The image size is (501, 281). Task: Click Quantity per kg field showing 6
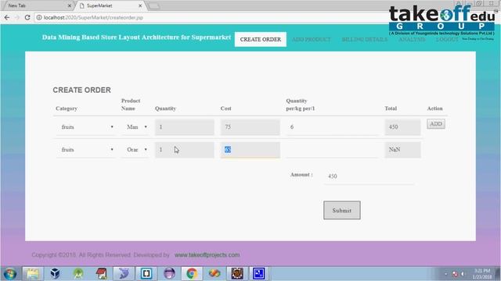(332, 127)
